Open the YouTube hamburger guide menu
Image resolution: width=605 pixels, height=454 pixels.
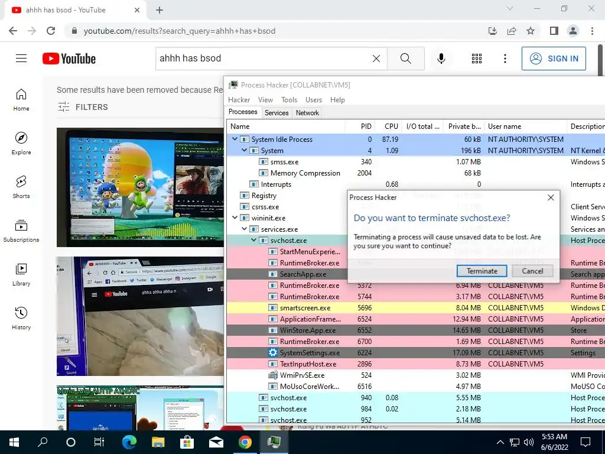coord(21,59)
